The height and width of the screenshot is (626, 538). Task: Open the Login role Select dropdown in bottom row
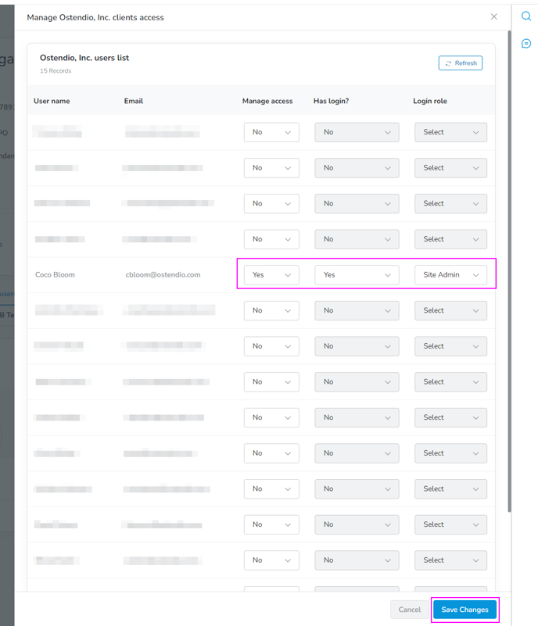pos(450,560)
